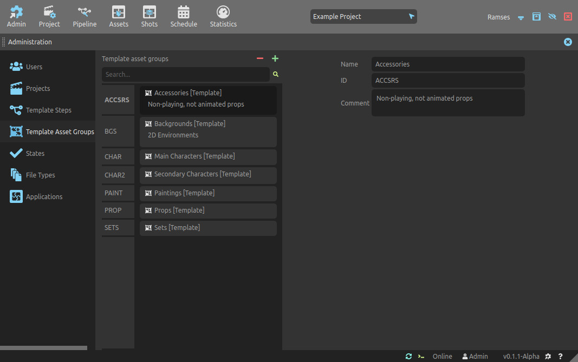
Task: Show the Statistics page
Action: click(x=223, y=17)
